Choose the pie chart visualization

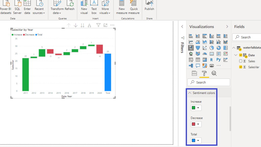pos(212,48)
